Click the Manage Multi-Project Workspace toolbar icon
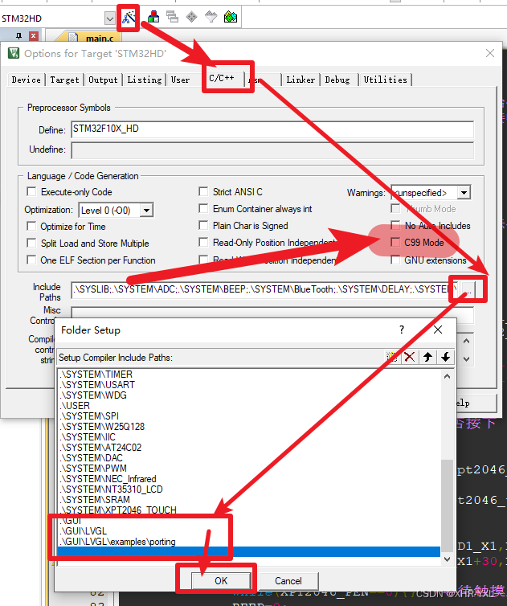 click(x=173, y=17)
